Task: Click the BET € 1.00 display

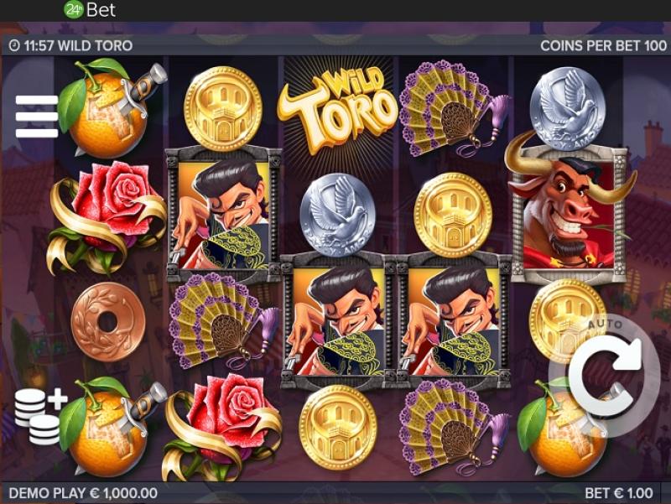Action: click(x=618, y=493)
